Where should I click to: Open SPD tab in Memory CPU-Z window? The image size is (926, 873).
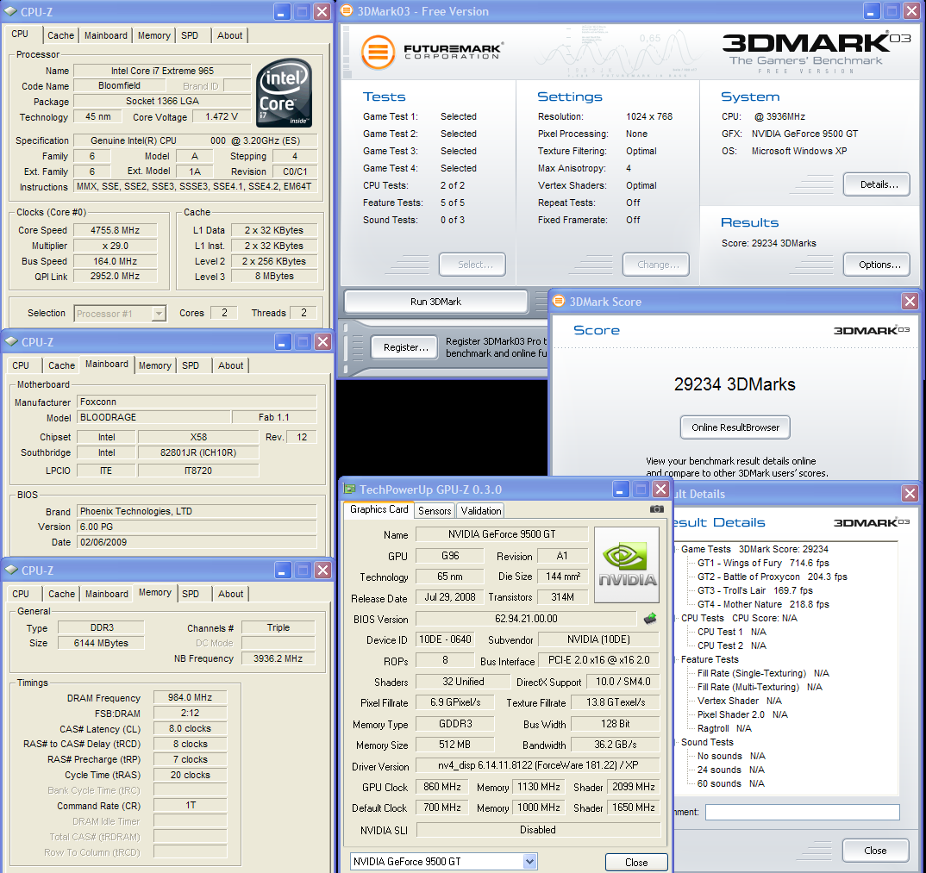191,594
